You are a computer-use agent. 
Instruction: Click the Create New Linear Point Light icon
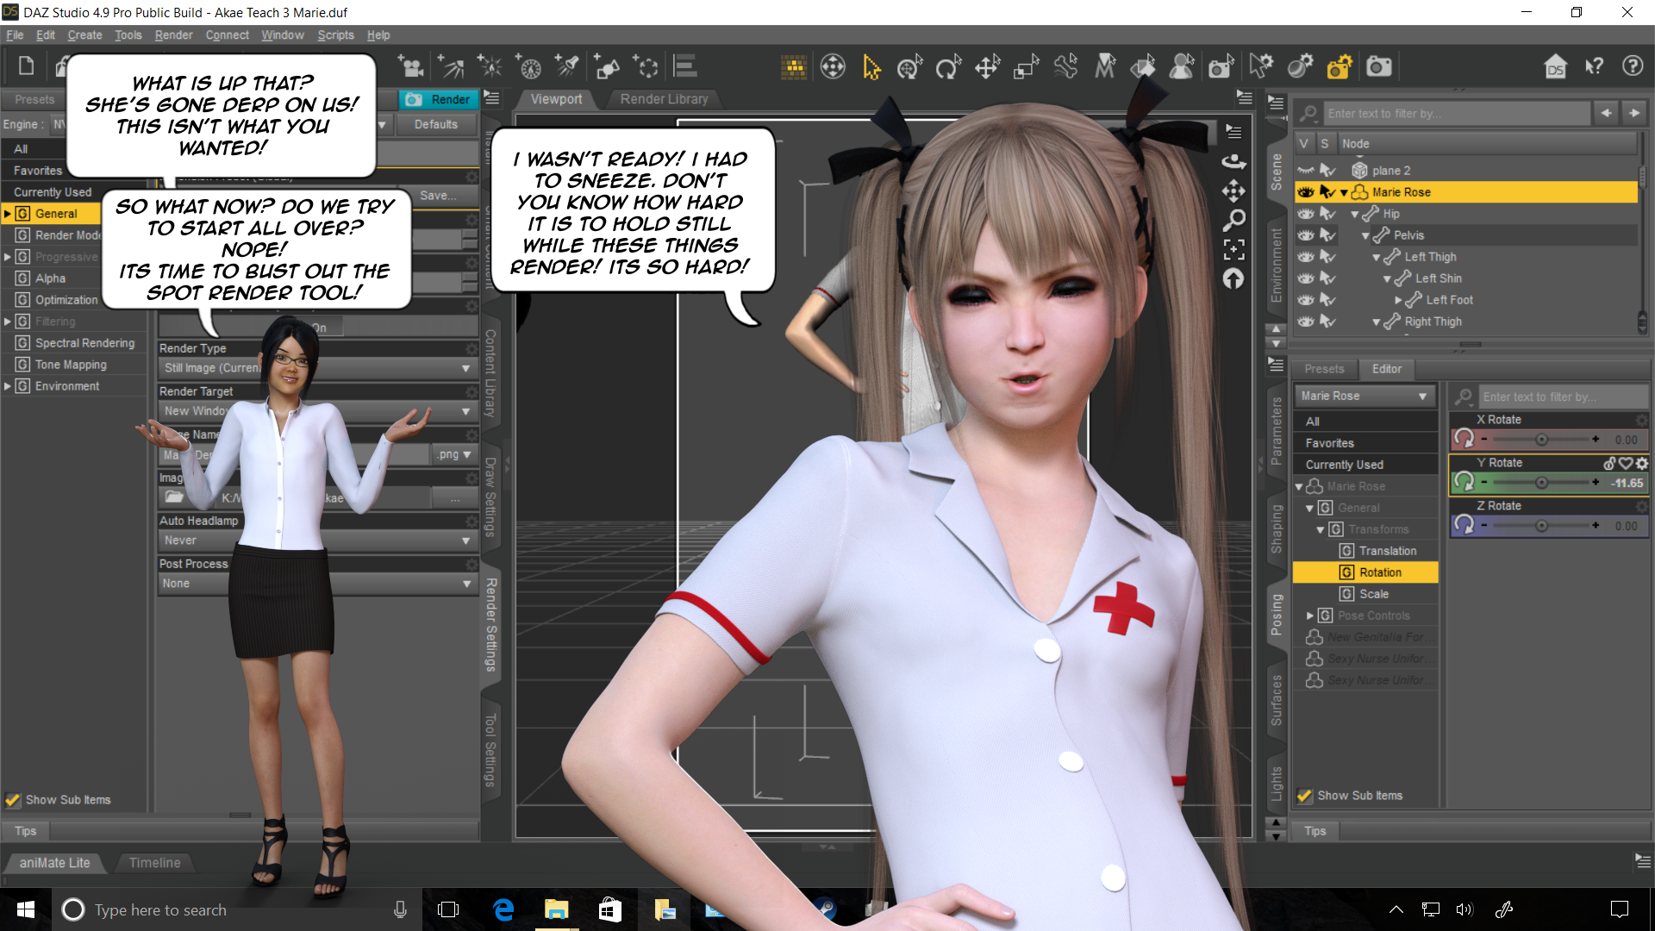pos(528,66)
